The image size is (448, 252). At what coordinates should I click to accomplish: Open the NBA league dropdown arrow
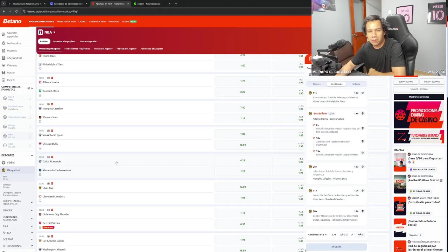(54, 32)
